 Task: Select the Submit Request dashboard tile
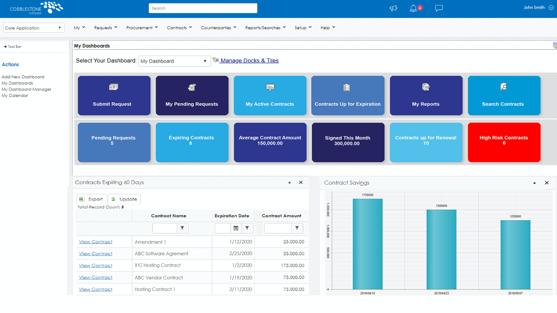(x=114, y=95)
